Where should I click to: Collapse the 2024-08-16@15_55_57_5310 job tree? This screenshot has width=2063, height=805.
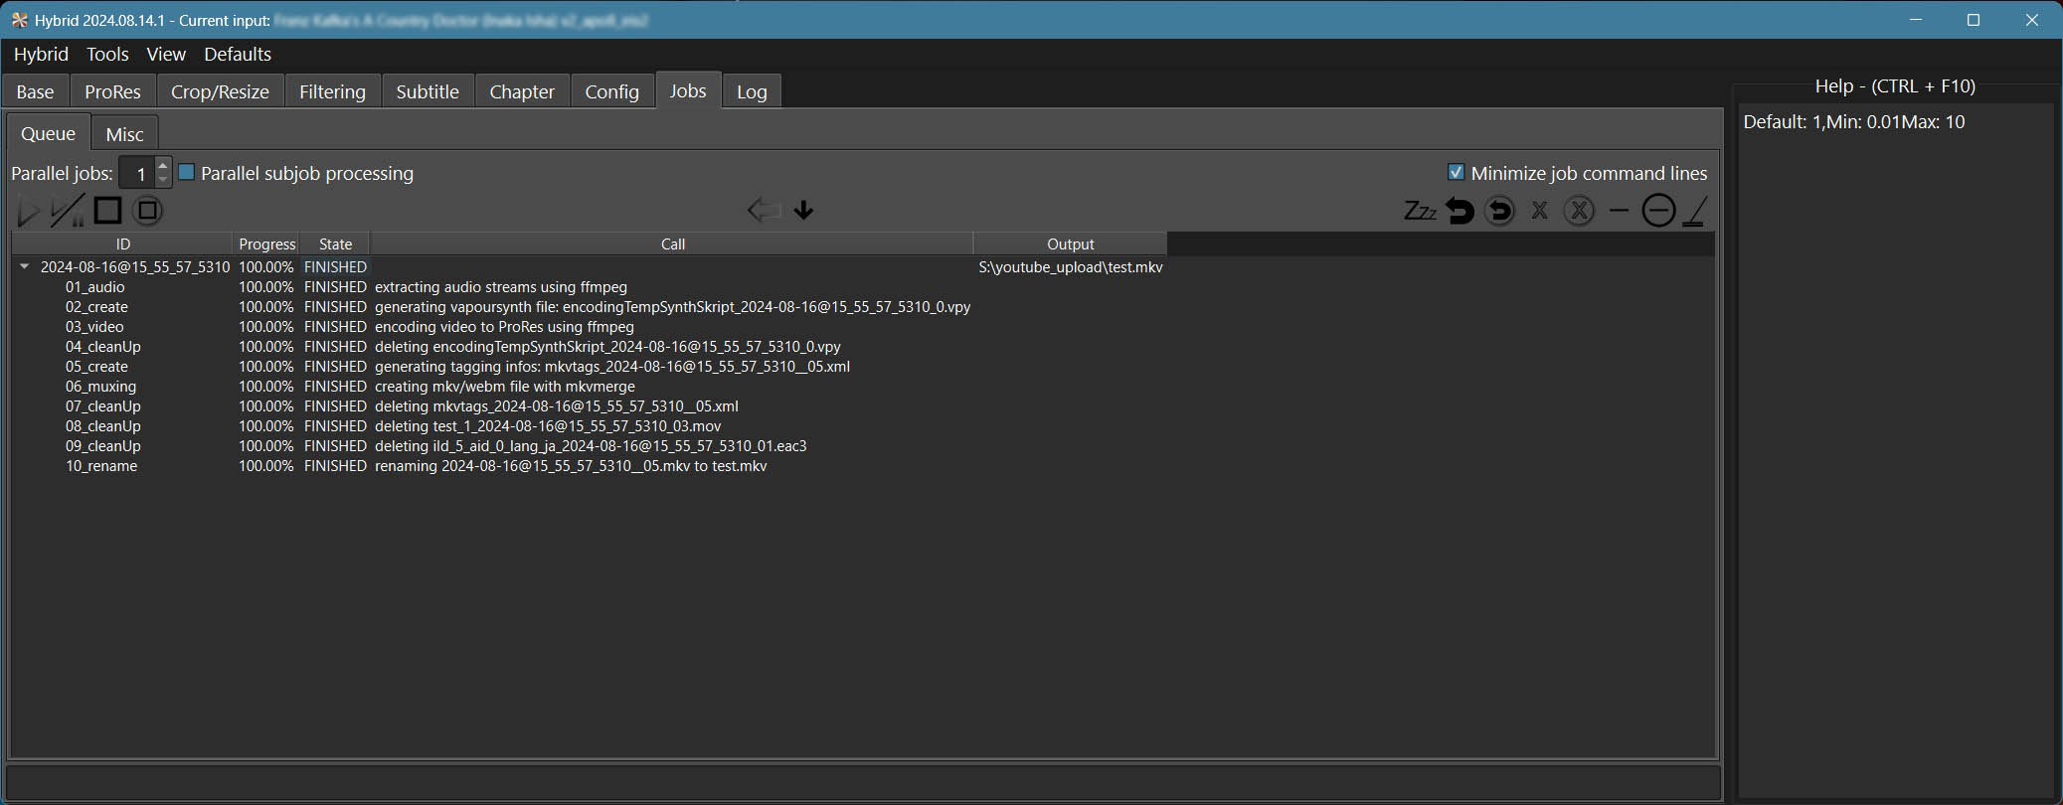tap(25, 266)
